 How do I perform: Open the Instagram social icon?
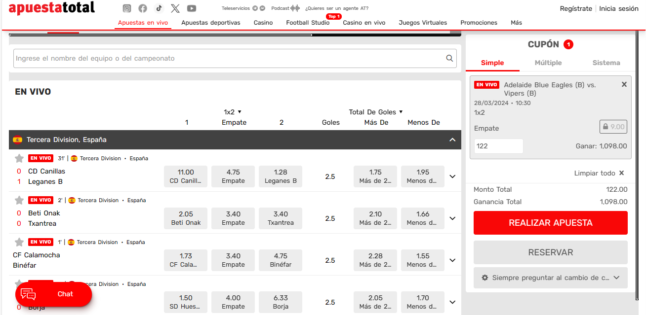(x=127, y=8)
